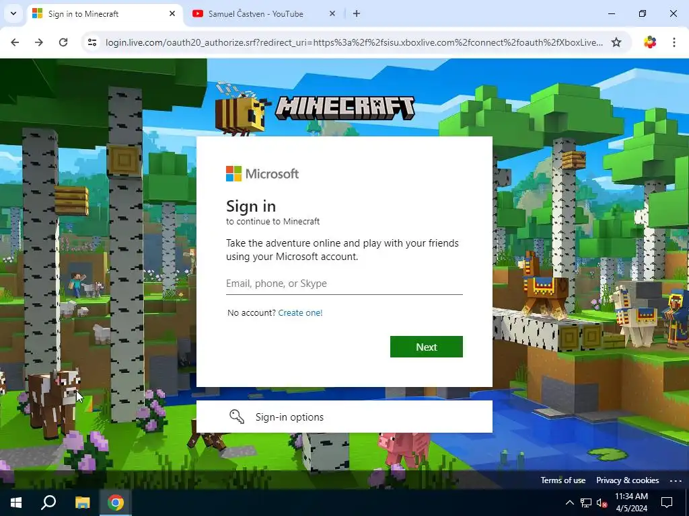Bookmark this page with the star icon
689x516 pixels.
coord(616,42)
